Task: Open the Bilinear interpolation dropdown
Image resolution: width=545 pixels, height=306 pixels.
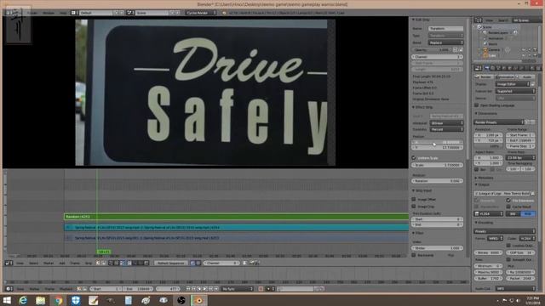Action: [x=446, y=123]
